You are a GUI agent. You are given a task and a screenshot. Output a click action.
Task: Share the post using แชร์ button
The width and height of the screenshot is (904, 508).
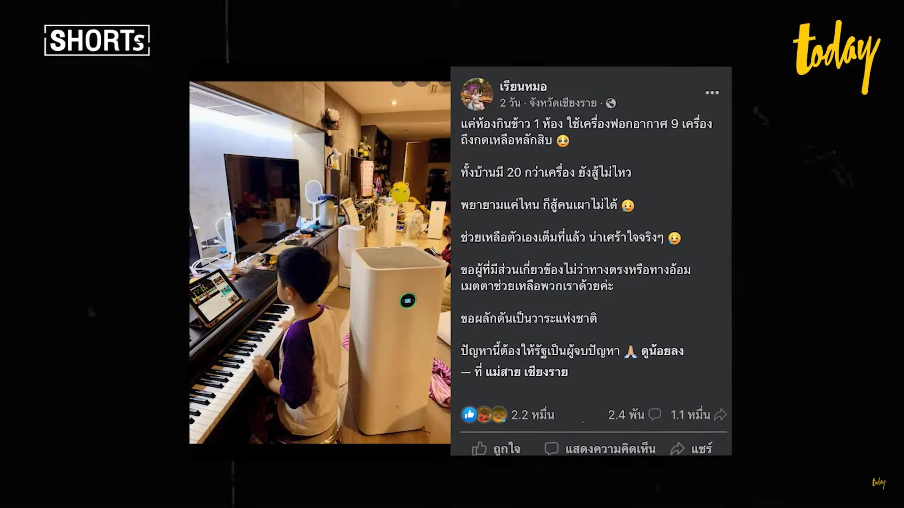[691, 448]
